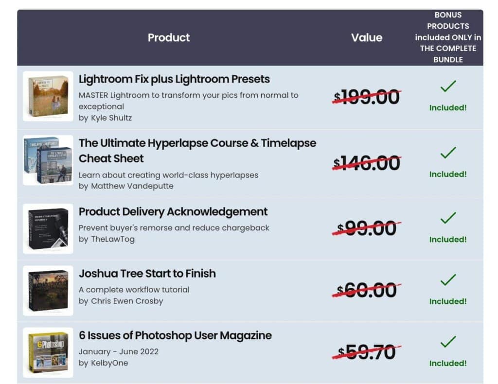
Task: Click the Product Delivery Acknowledgement box image
Action: 48,228
